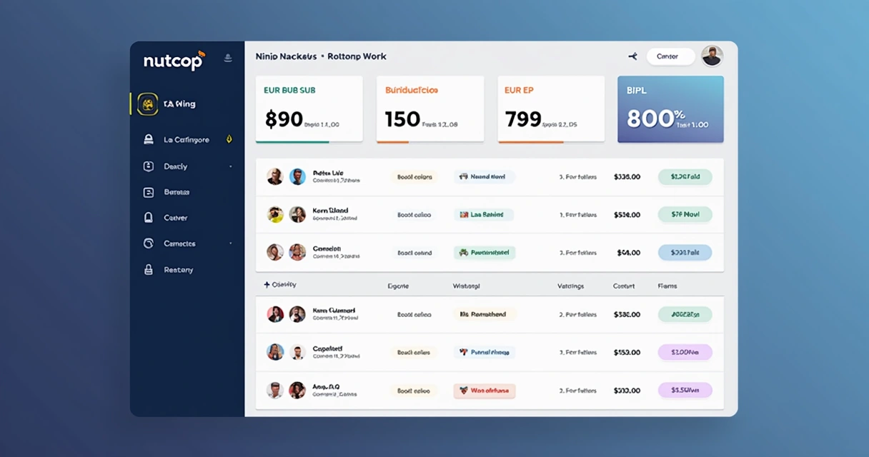The width and height of the screenshot is (869, 457).
Task: Click the Beraus sidebar icon
Action: point(149,192)
